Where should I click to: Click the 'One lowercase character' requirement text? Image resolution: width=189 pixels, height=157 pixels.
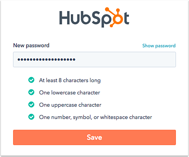70,93
